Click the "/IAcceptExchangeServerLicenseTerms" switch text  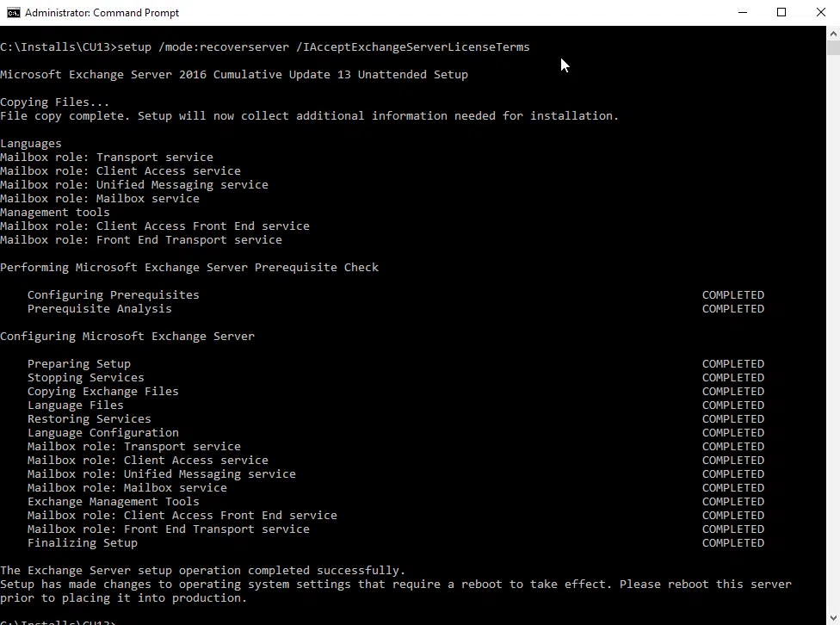[x=413, y=47]
